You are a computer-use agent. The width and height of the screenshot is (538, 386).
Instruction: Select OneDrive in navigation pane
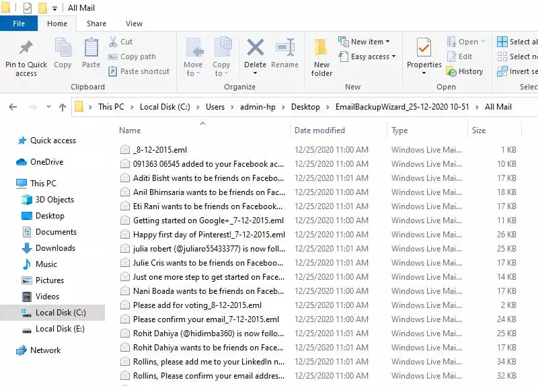click(40, 162)
